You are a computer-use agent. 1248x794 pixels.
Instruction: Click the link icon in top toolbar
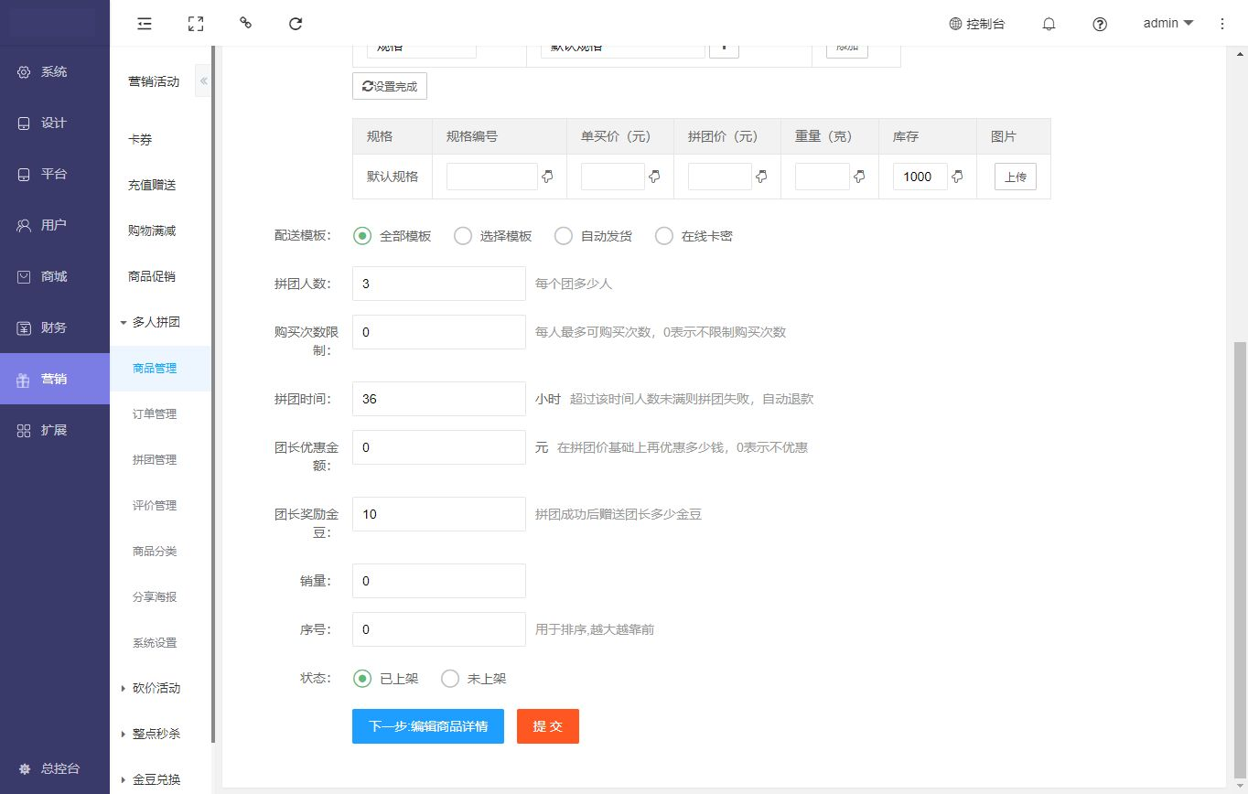[245, 24]
